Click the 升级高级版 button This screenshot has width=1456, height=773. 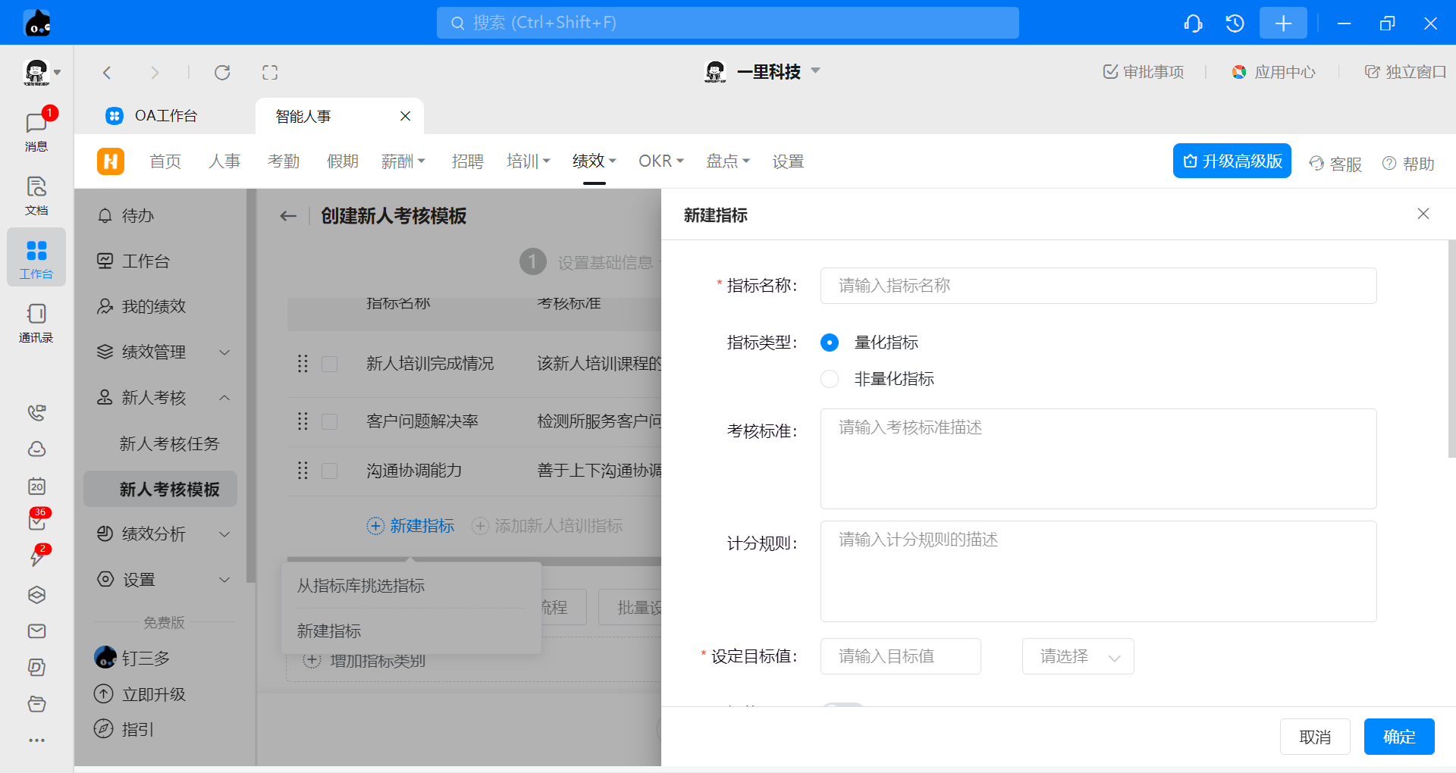1232,161
